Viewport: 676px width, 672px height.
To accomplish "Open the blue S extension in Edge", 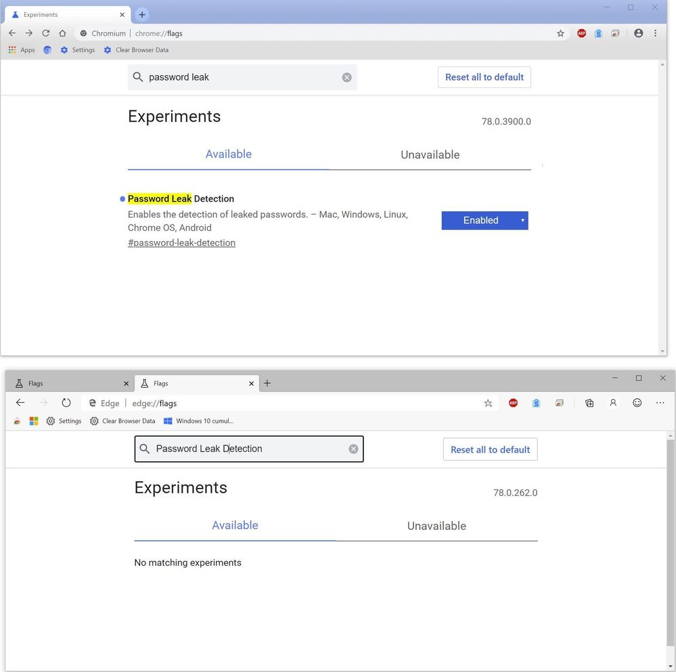I will click(537, 403).
